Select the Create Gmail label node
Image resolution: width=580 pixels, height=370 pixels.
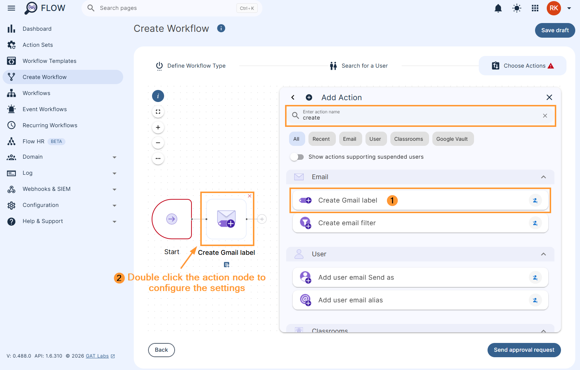tap(227, 219)
